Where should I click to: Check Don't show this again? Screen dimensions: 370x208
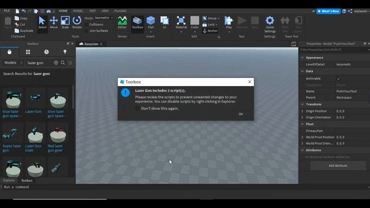tap(137, 109)
